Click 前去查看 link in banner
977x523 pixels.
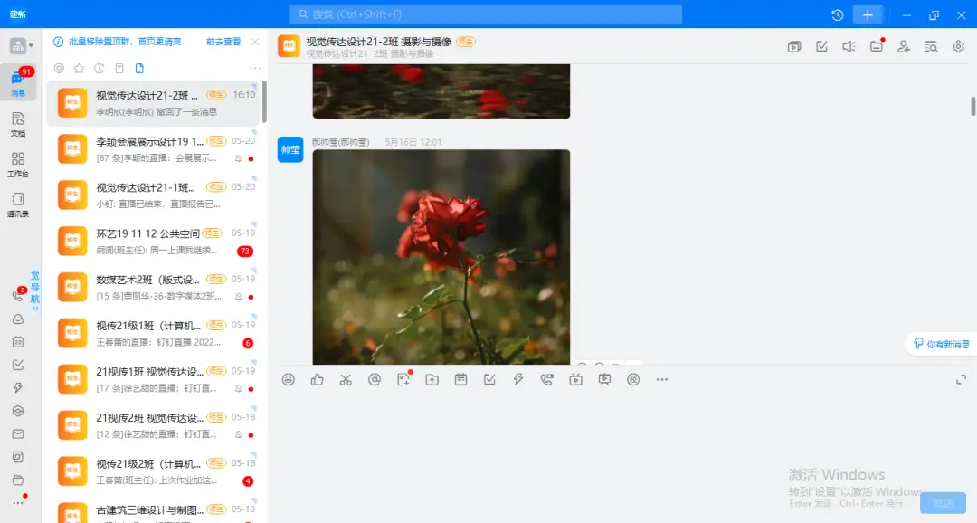223,42
